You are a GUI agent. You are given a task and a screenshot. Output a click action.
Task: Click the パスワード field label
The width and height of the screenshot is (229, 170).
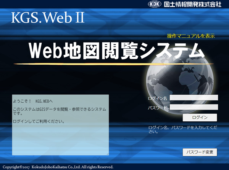(157, 108)
